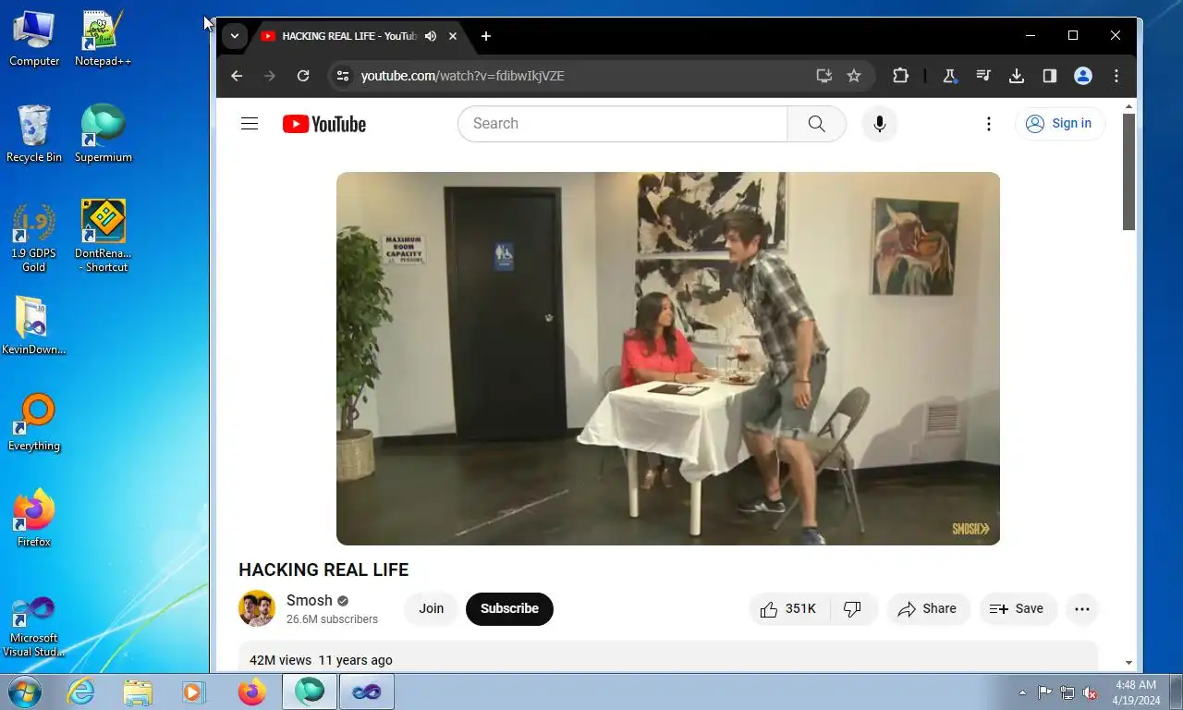Click the Join membership button
The width and height of the screenshot is (1183, 710).
(432, 608)
